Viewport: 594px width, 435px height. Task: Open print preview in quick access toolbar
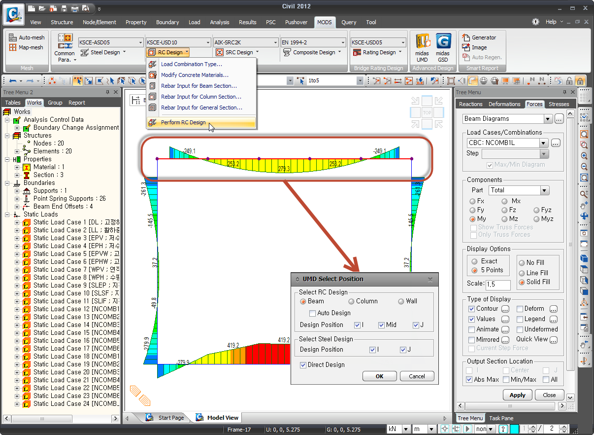(x=86, y=8)
